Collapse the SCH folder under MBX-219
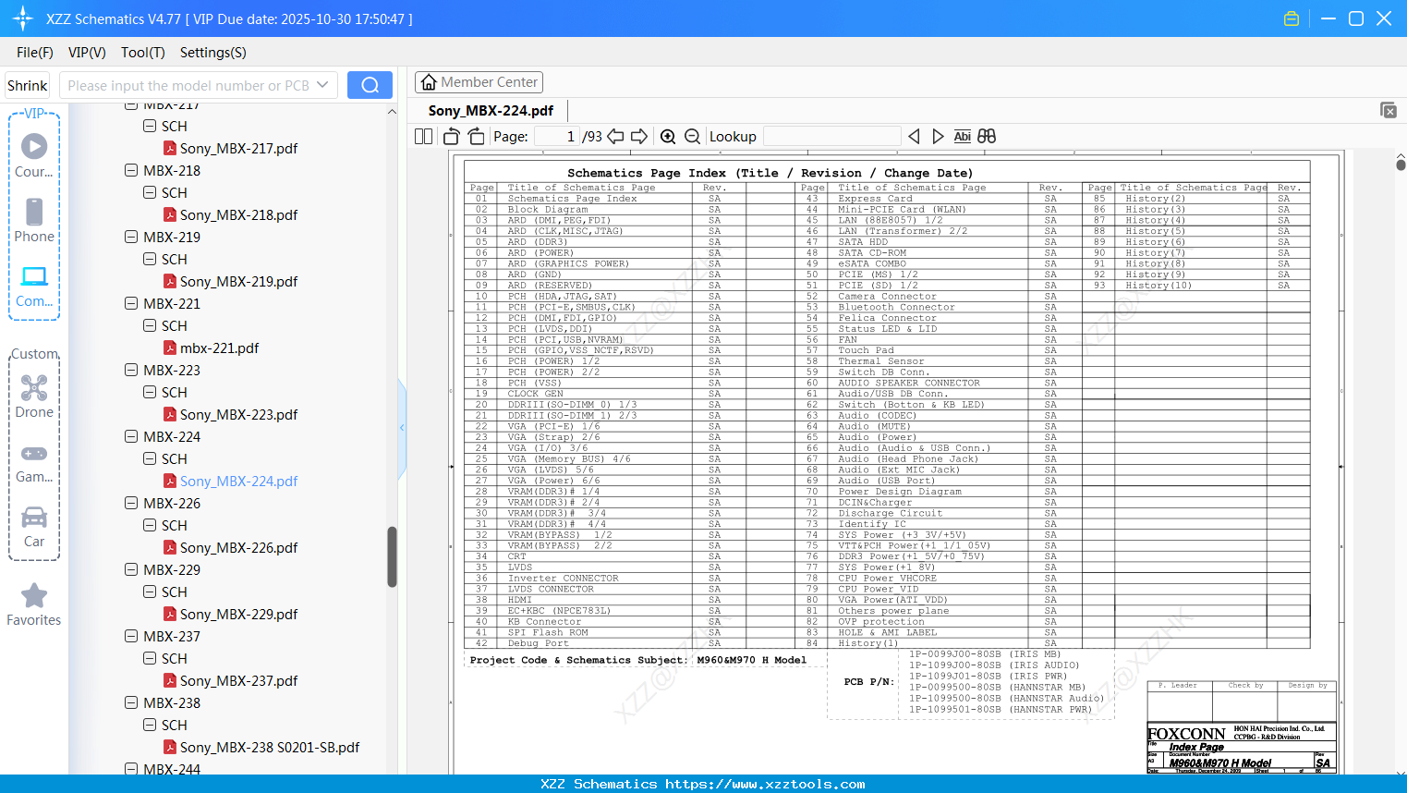Image resolution: width=1407 pixels, height=793 pixels. (150, 259)
